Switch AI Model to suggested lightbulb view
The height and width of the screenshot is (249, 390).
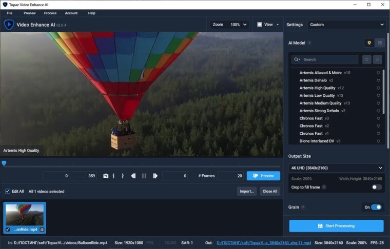pyautogui.click(x=368, y=43)
